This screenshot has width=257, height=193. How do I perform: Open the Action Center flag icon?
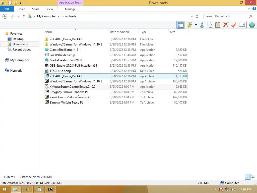coord(221,189)
